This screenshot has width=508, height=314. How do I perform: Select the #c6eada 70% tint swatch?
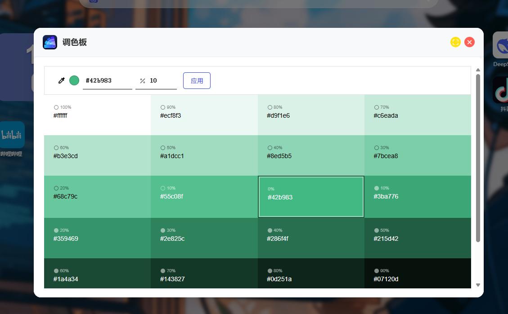[x=418, y=115]
